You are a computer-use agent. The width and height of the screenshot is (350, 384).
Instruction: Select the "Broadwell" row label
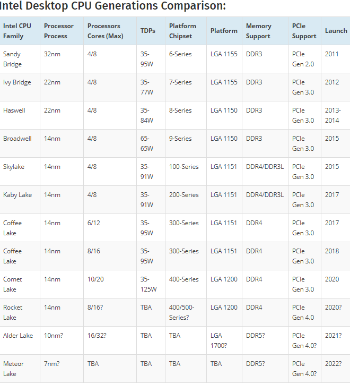coord(17,139)
